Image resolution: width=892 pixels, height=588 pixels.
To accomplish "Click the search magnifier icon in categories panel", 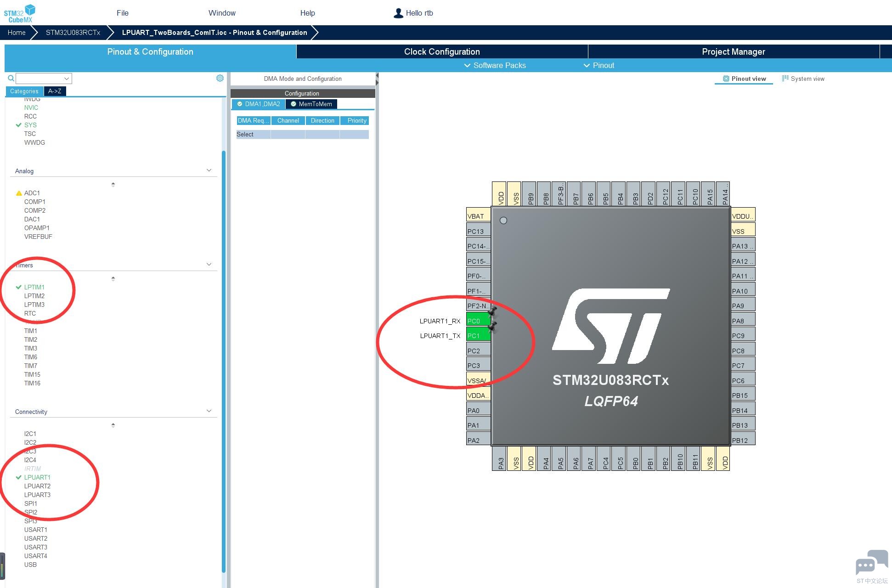I will [11, 79].
